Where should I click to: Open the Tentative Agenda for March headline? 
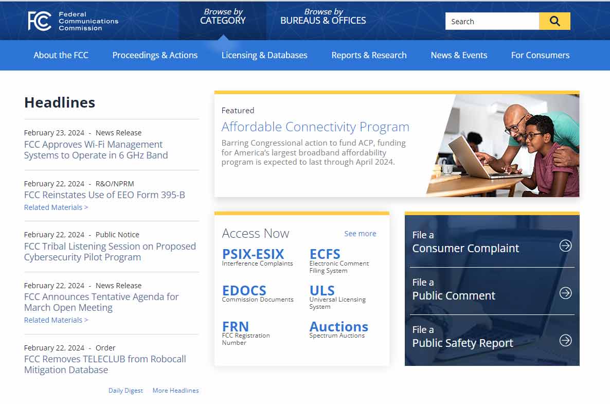(101, 302)
